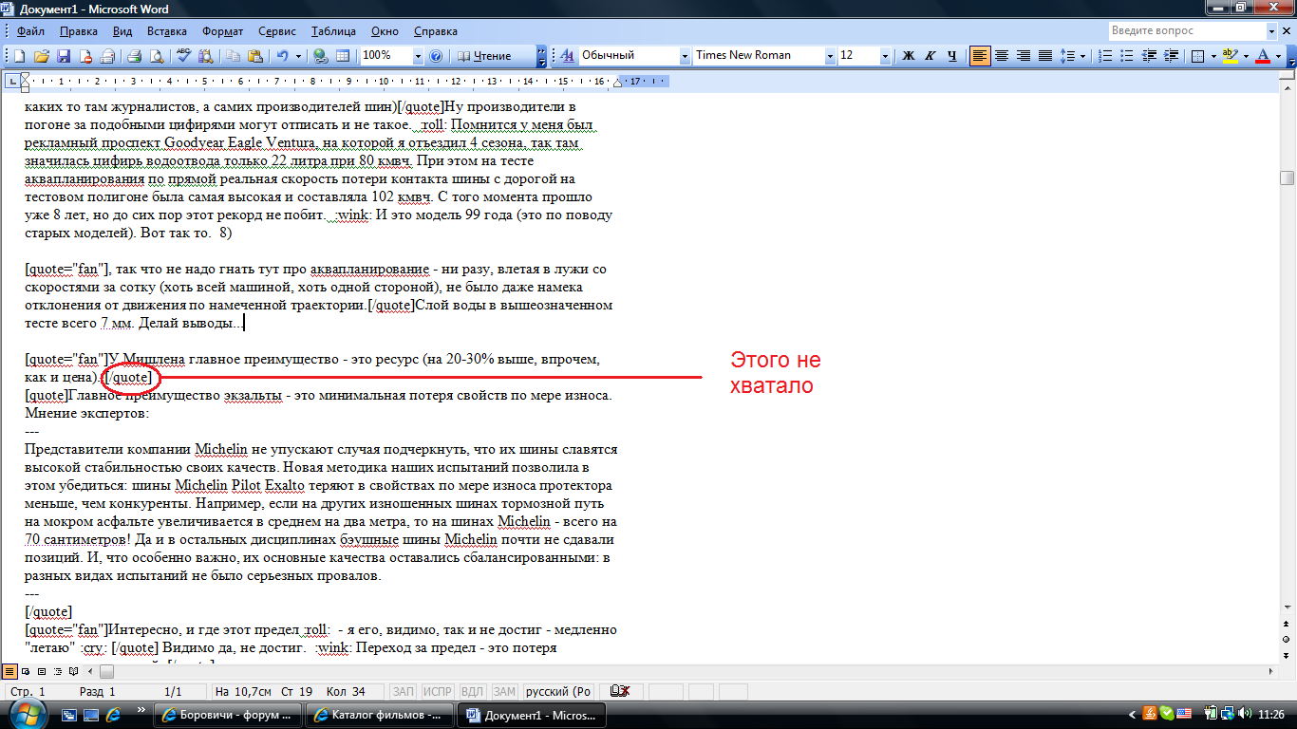Toggle left text alignment
1297x729 pixels.
click(979, 56)
